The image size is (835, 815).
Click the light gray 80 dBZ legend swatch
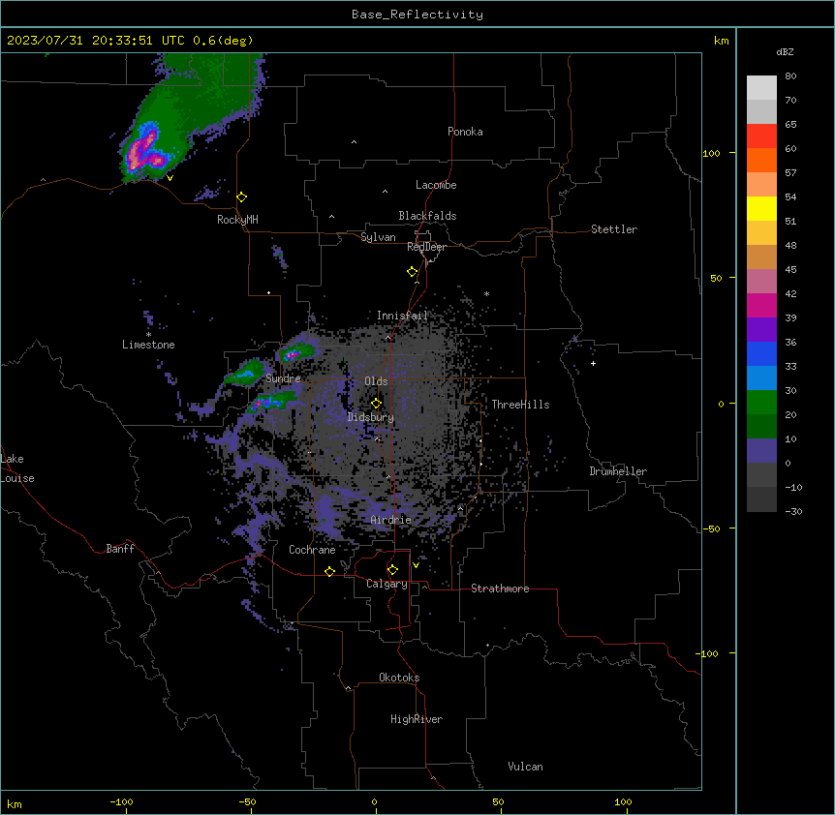[x=761, y=88]
